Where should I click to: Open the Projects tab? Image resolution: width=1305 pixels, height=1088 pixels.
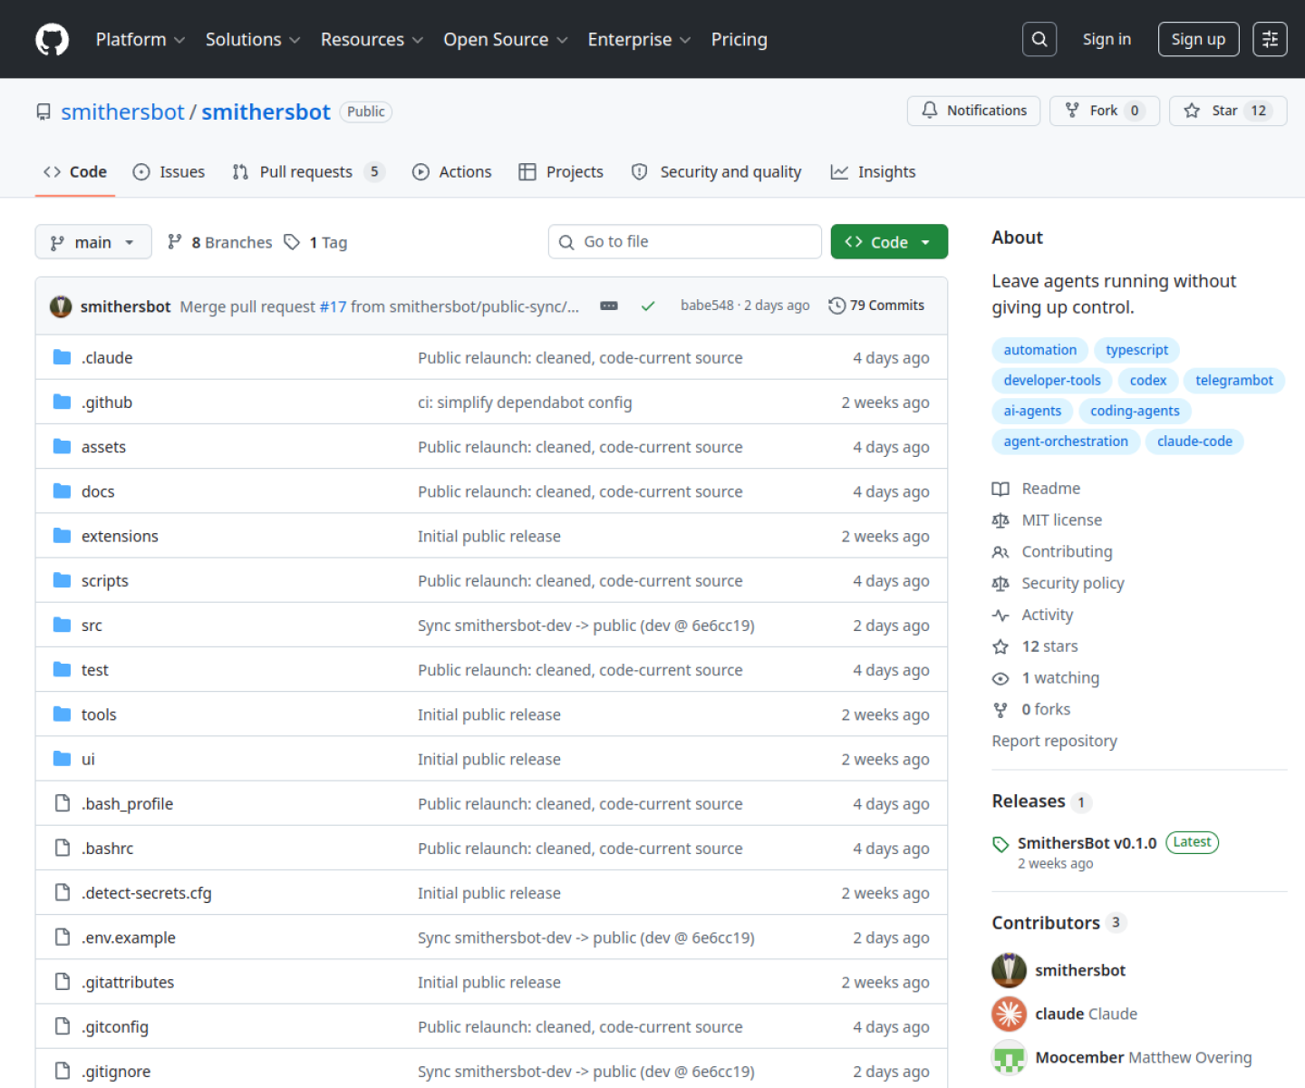(561, 172)
